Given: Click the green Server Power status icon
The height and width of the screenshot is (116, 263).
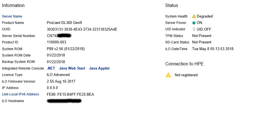Looking at the screenshot, I should (x=194, y=23).
